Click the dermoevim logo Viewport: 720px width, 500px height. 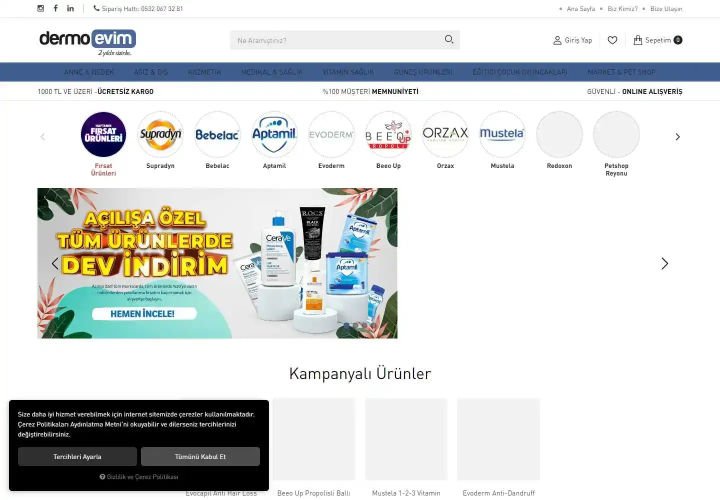pos(87,42)
